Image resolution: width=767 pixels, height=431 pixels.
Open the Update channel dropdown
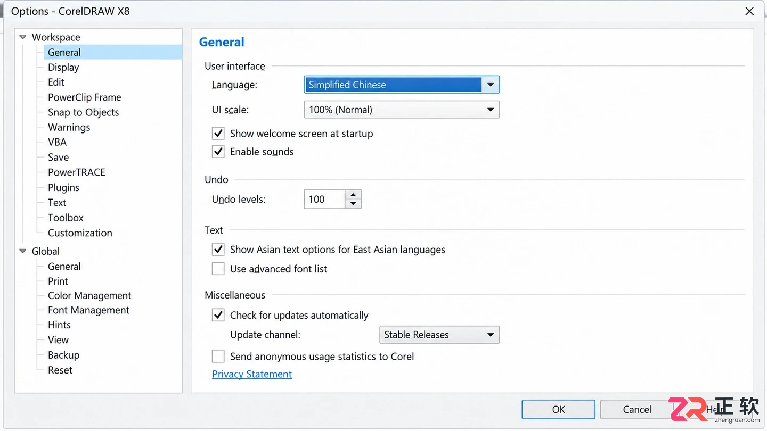click(x=439, y=335)
